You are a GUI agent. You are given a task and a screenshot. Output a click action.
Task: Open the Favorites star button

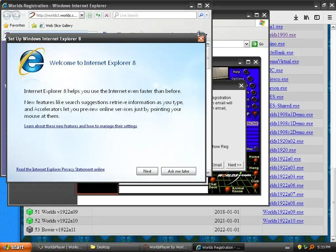point(14,25)
